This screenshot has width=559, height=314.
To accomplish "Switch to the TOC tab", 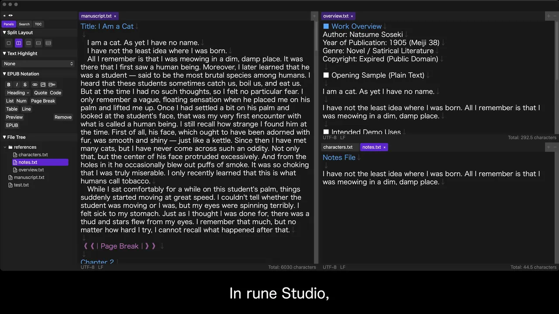I will [x=38, y=24].
